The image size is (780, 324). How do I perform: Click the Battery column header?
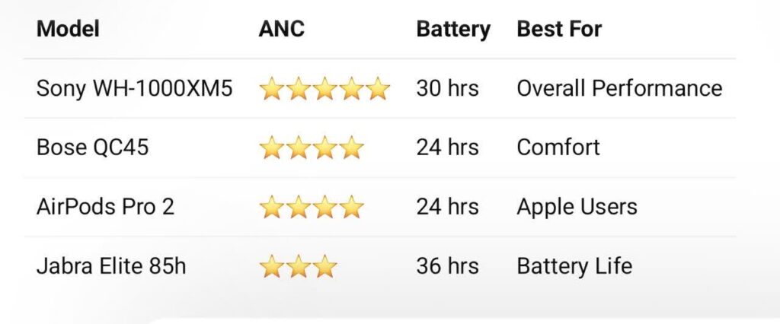(453, 30)
